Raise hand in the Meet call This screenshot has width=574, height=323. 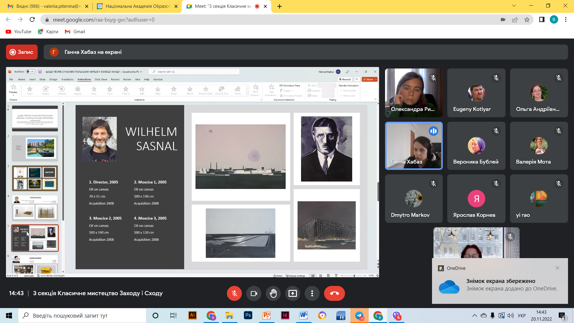(273, 293)
